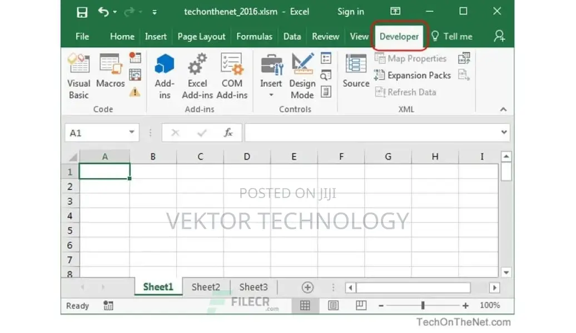This screenshot has width=576, height=333.
Task: Click the Save icon in quick access toolbar
Action: click(82, 12)
